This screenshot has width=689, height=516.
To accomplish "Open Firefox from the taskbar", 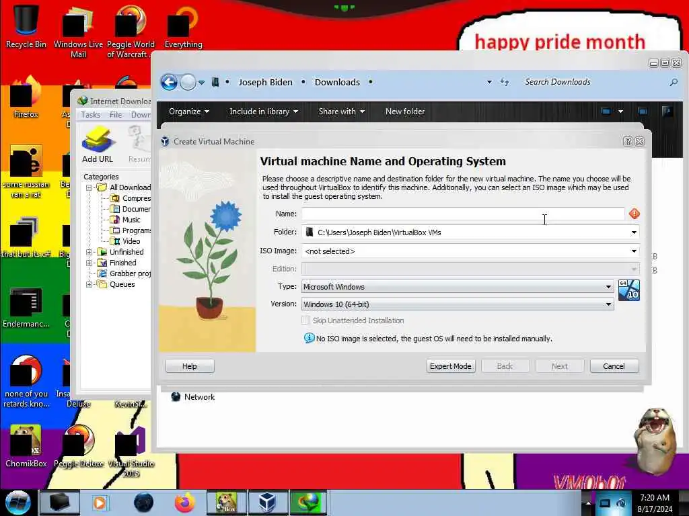I will tap(185, 503).
